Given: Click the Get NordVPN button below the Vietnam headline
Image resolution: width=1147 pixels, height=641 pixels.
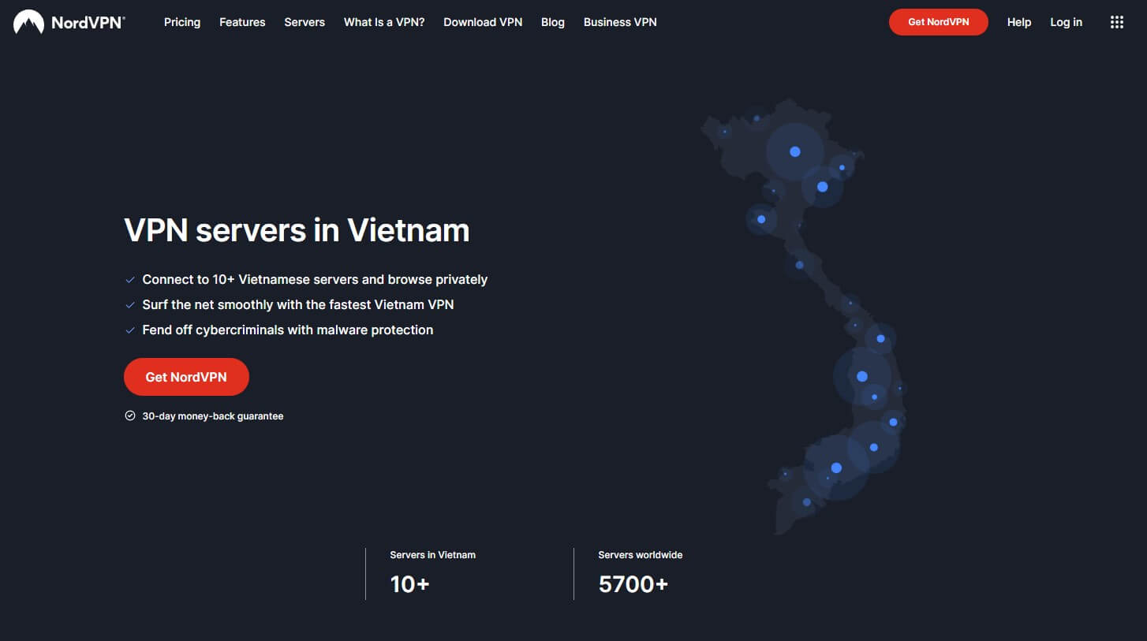Looking at the screenshot, I should [x=186, y=377].
